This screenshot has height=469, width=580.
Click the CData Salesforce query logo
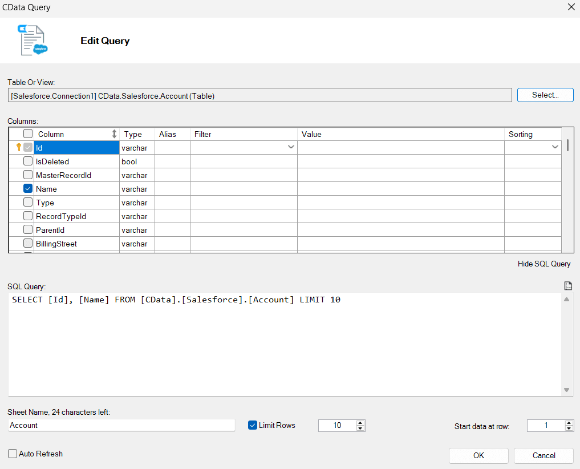33,41
